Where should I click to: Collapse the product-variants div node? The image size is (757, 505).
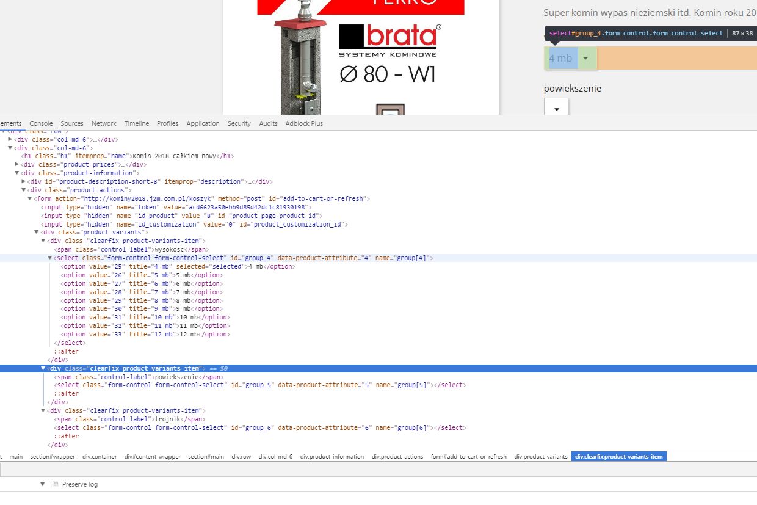37,233
